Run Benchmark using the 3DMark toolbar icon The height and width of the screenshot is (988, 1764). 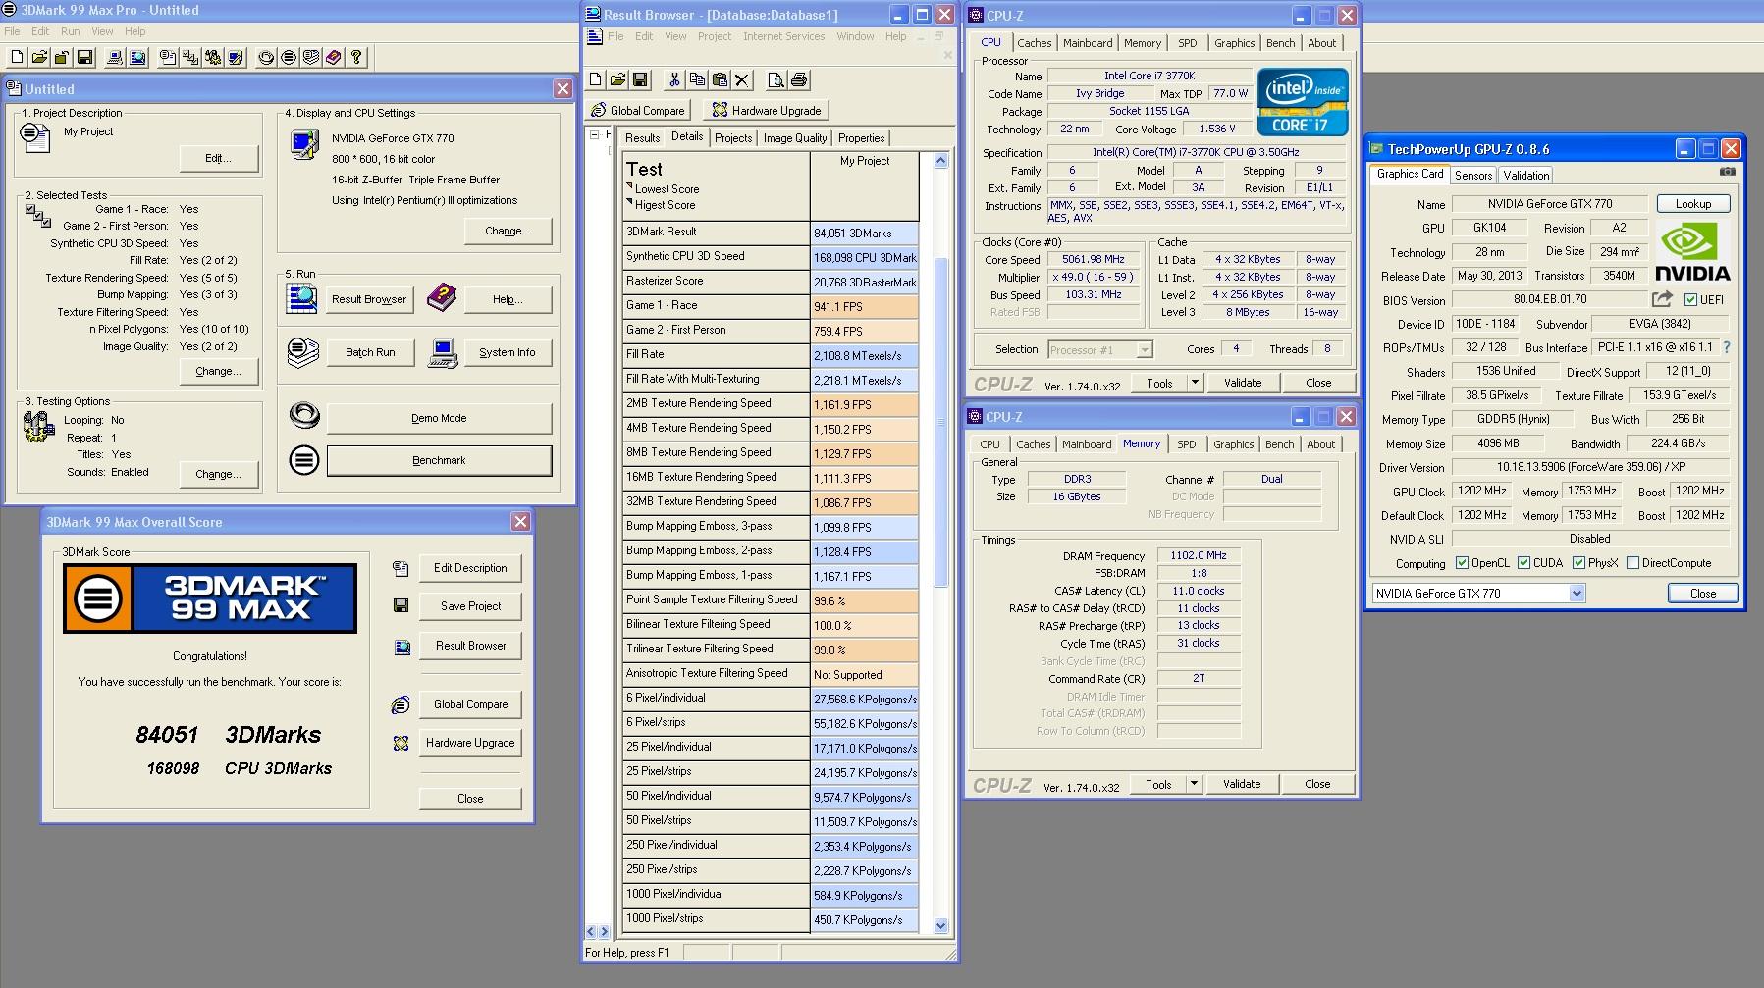289,58
